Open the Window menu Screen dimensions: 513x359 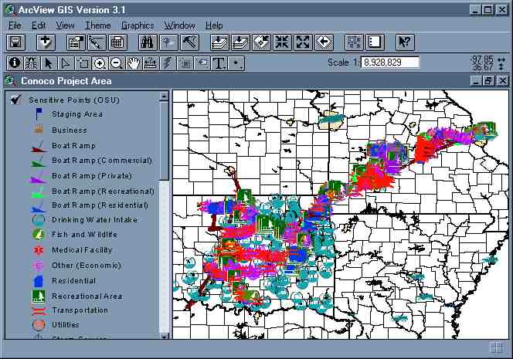coord(179,25)
